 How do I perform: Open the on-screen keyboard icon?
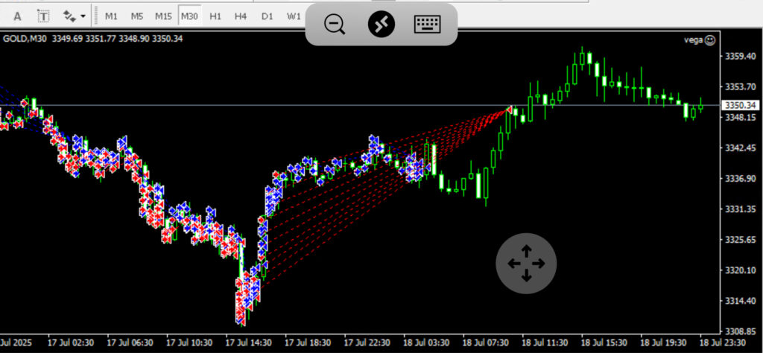click(427, 24)
